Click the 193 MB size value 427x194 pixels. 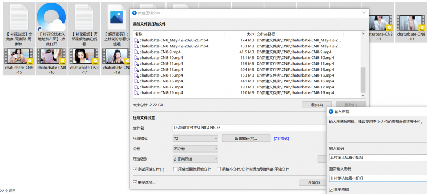248,87
